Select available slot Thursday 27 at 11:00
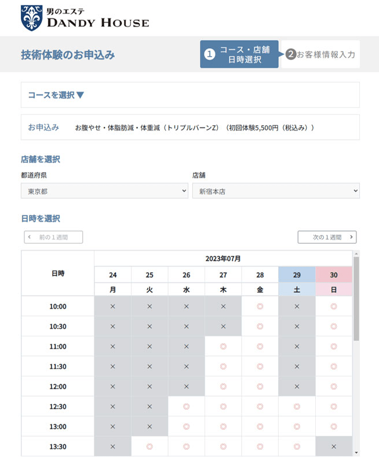 click(223, 346)
